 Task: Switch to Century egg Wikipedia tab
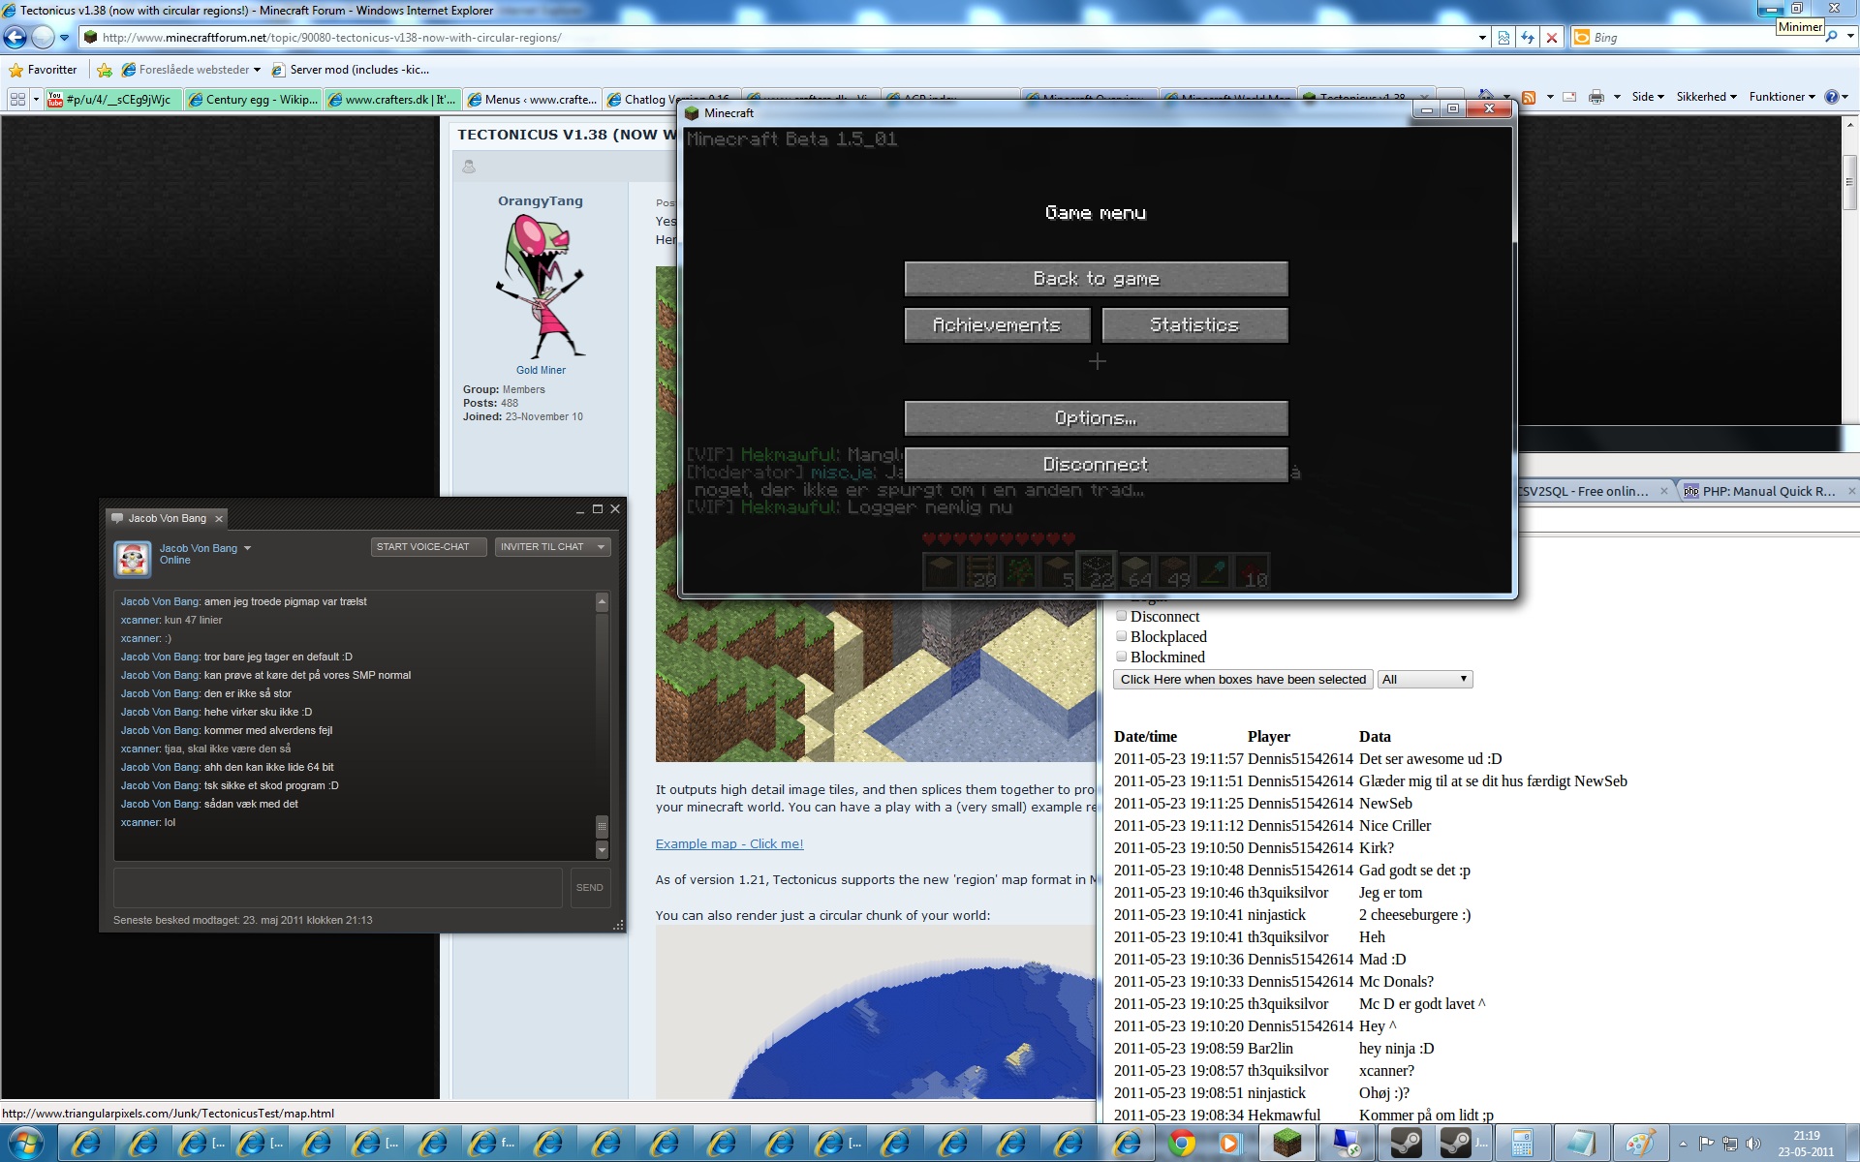252,99
